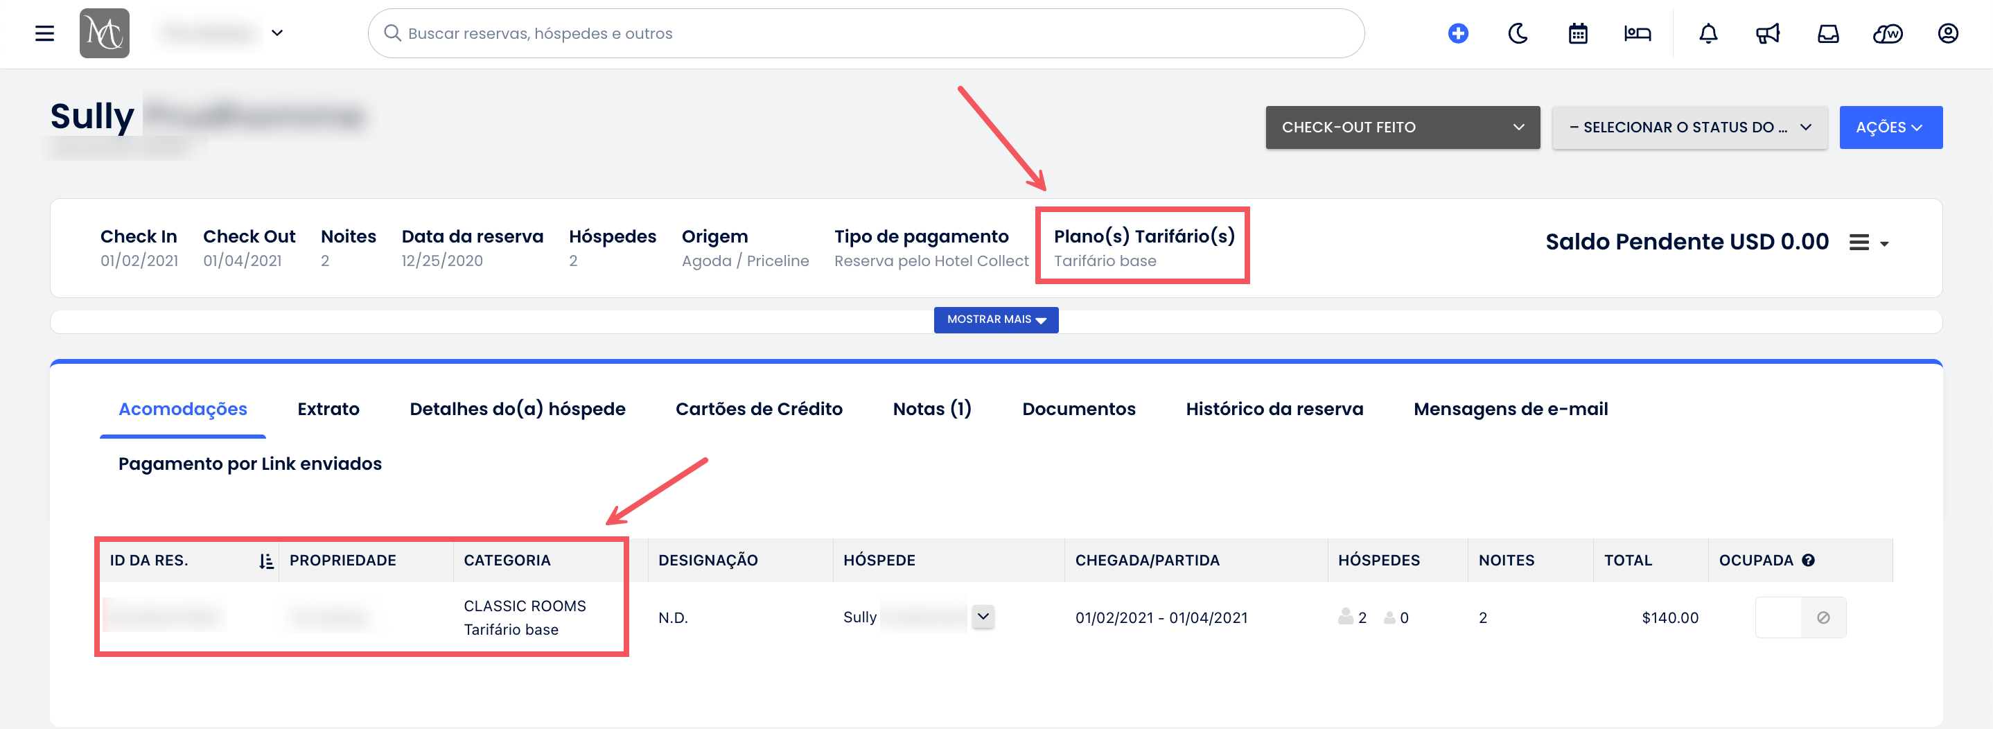1993x729 pixels.
Task: Open the hamburger main menu
Action: (x=45, y=33)
